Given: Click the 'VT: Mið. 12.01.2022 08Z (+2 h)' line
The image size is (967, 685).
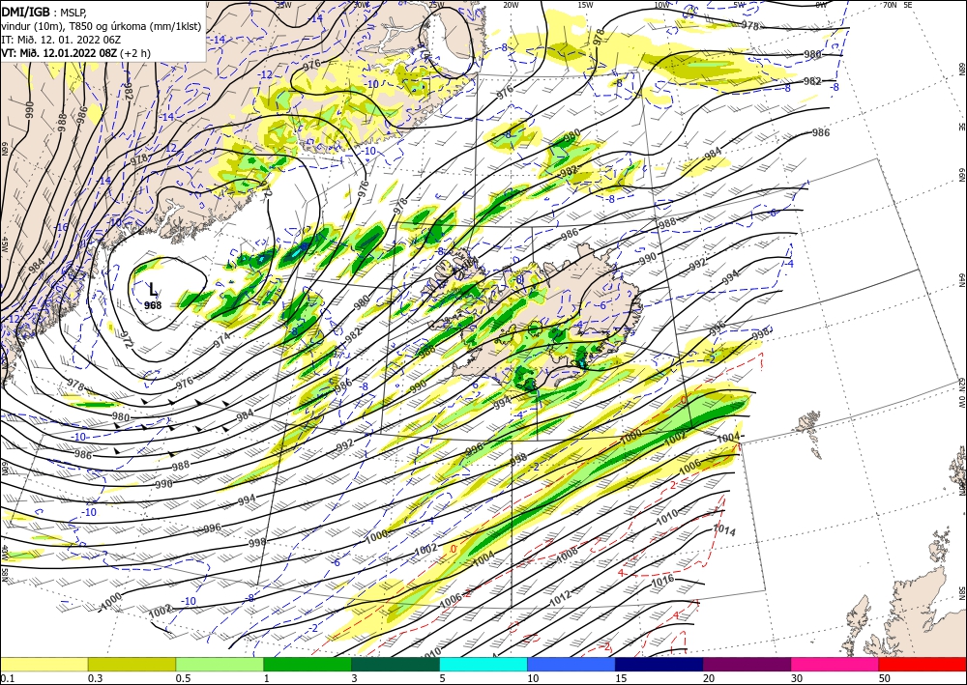Looking at the screenshot, I should coord(75,52).
